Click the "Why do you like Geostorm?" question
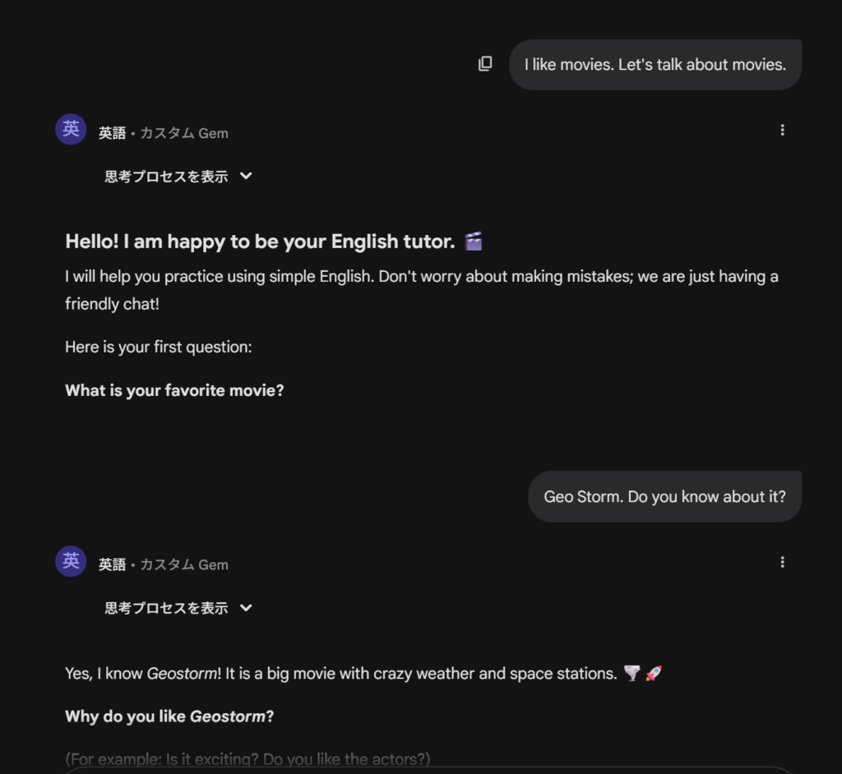 [x=169, y=716]
